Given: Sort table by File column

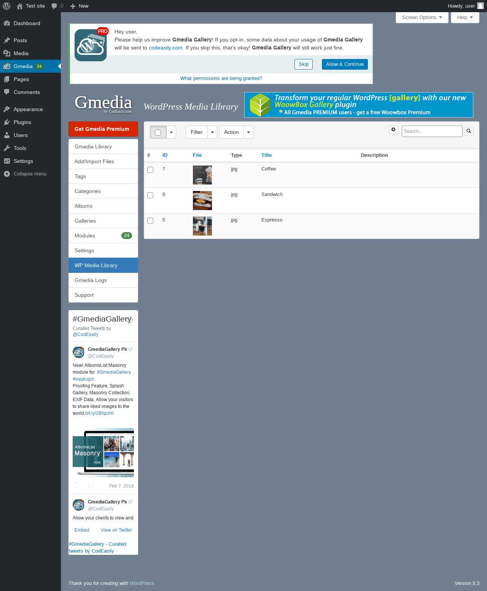Looking at the screenshot, I should point(197,155).
